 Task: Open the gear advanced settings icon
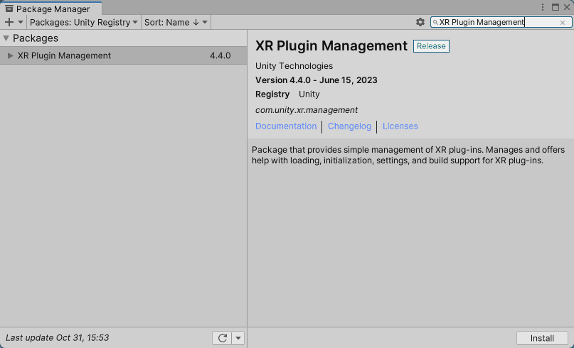pos(420,22)
